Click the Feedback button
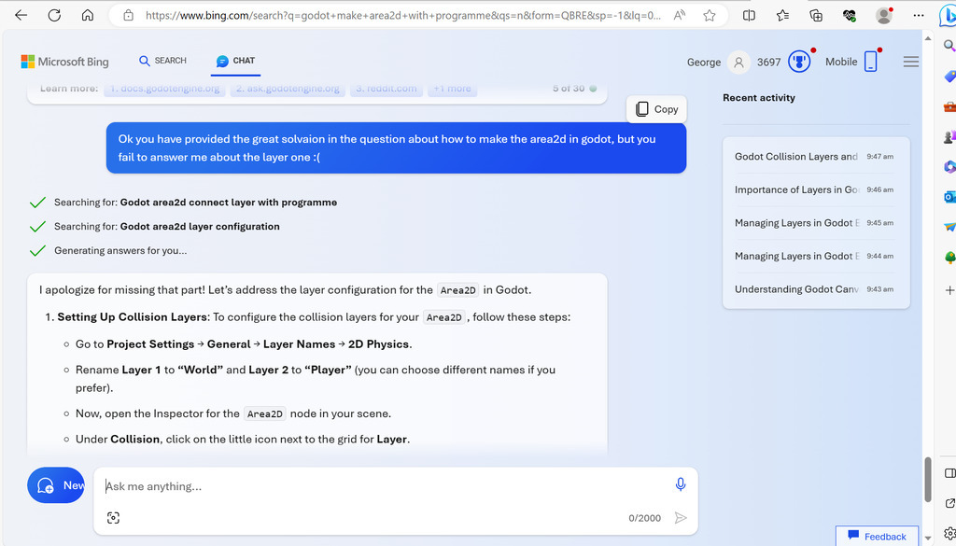956x546 pixels. click(877, 537)
